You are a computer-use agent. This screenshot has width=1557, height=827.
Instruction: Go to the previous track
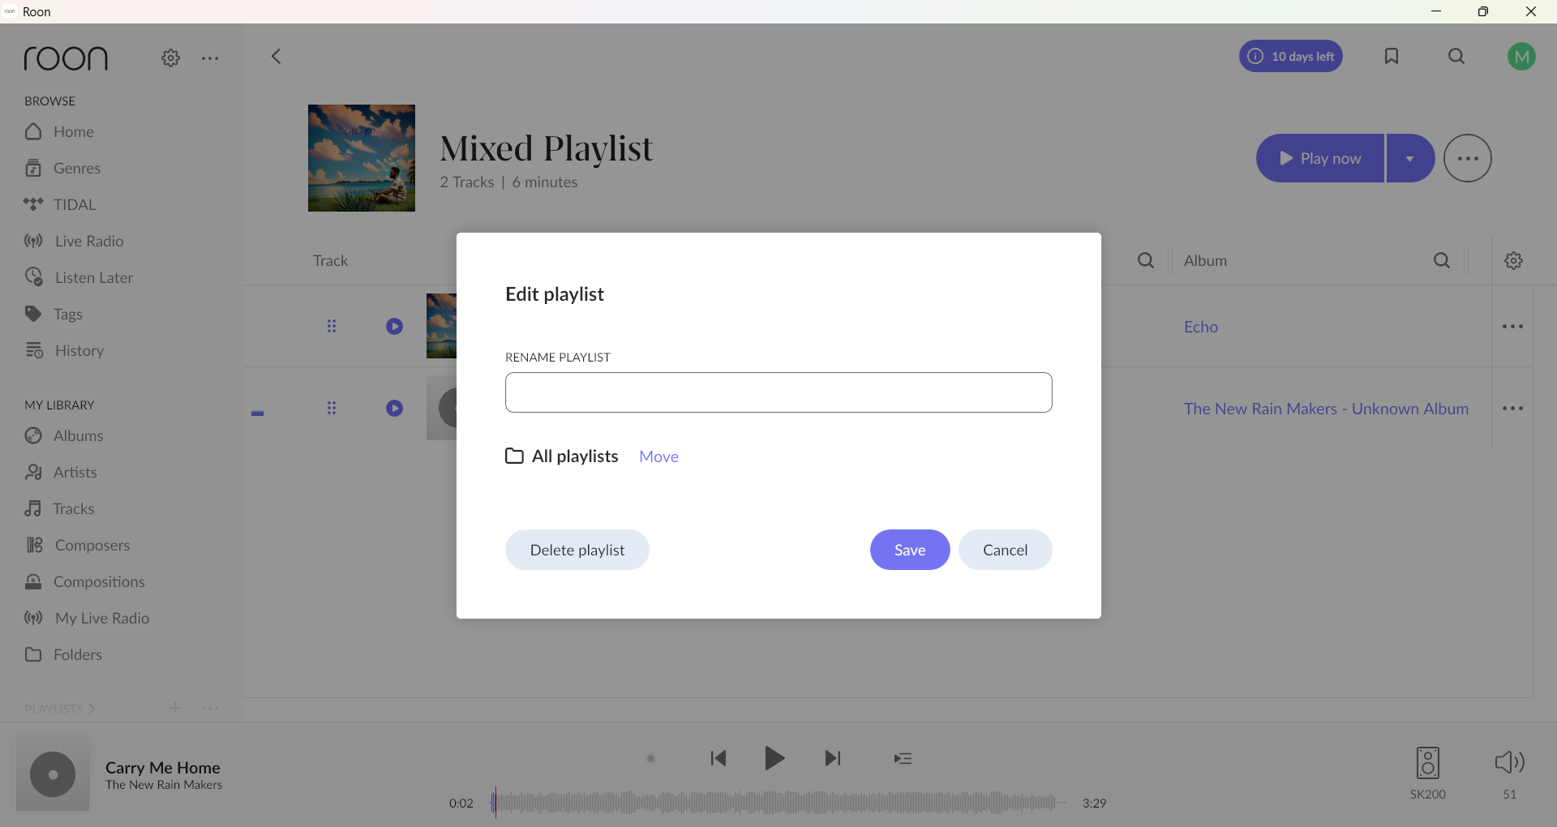(718, 758)
